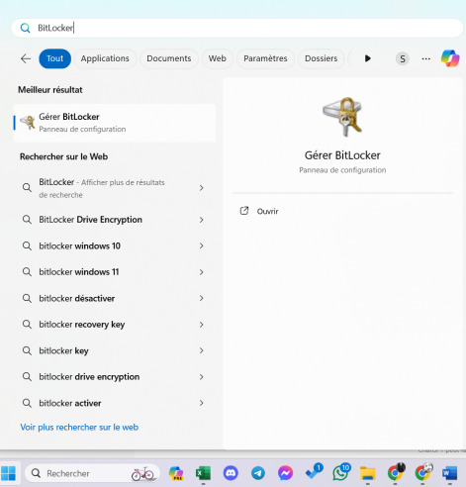The width and height of the screenshot is (466, 487).
Task: Select the bitlocker windows 10 suggestion
Action: [x=115, y=245]
